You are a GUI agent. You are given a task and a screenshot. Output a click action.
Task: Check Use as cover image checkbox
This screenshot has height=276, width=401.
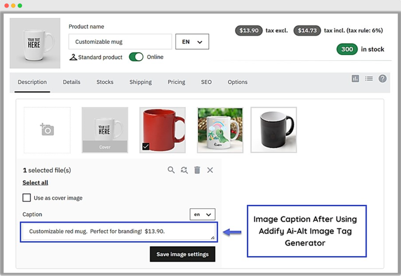[27, 198]
